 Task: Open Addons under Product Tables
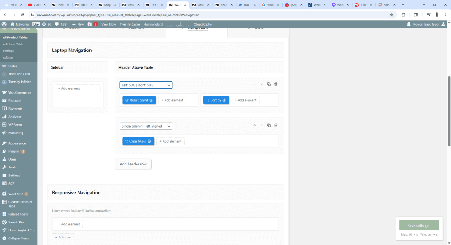click(8, 58)
